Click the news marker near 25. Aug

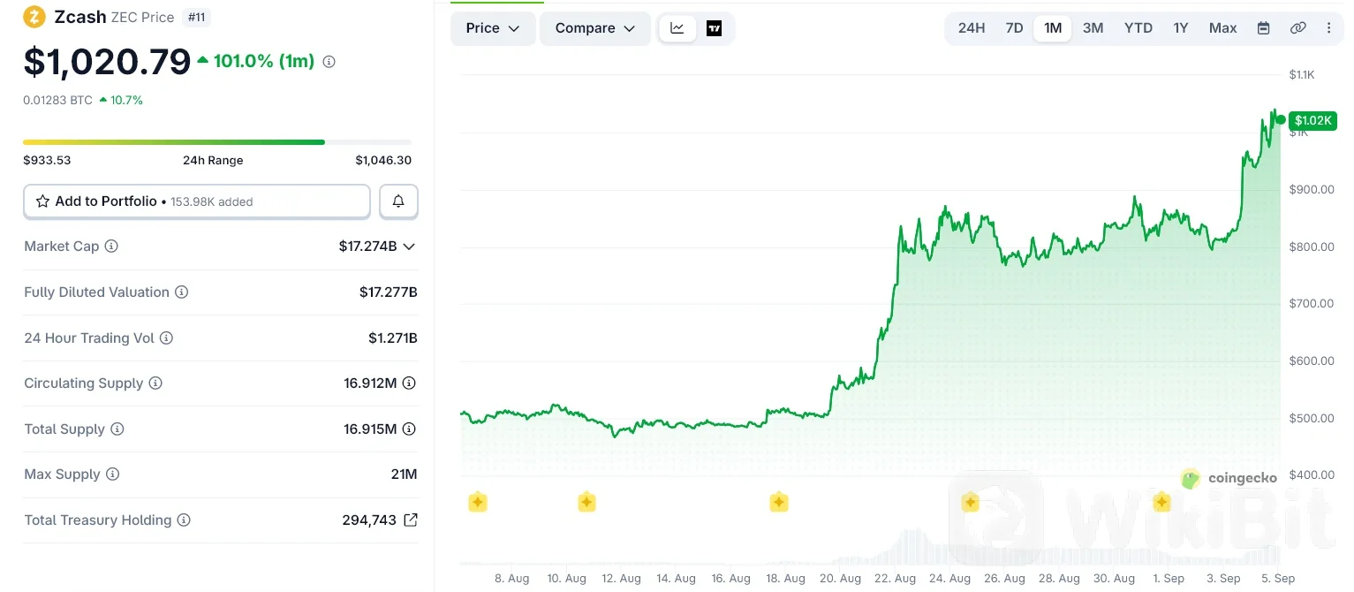tap(970, 503)
